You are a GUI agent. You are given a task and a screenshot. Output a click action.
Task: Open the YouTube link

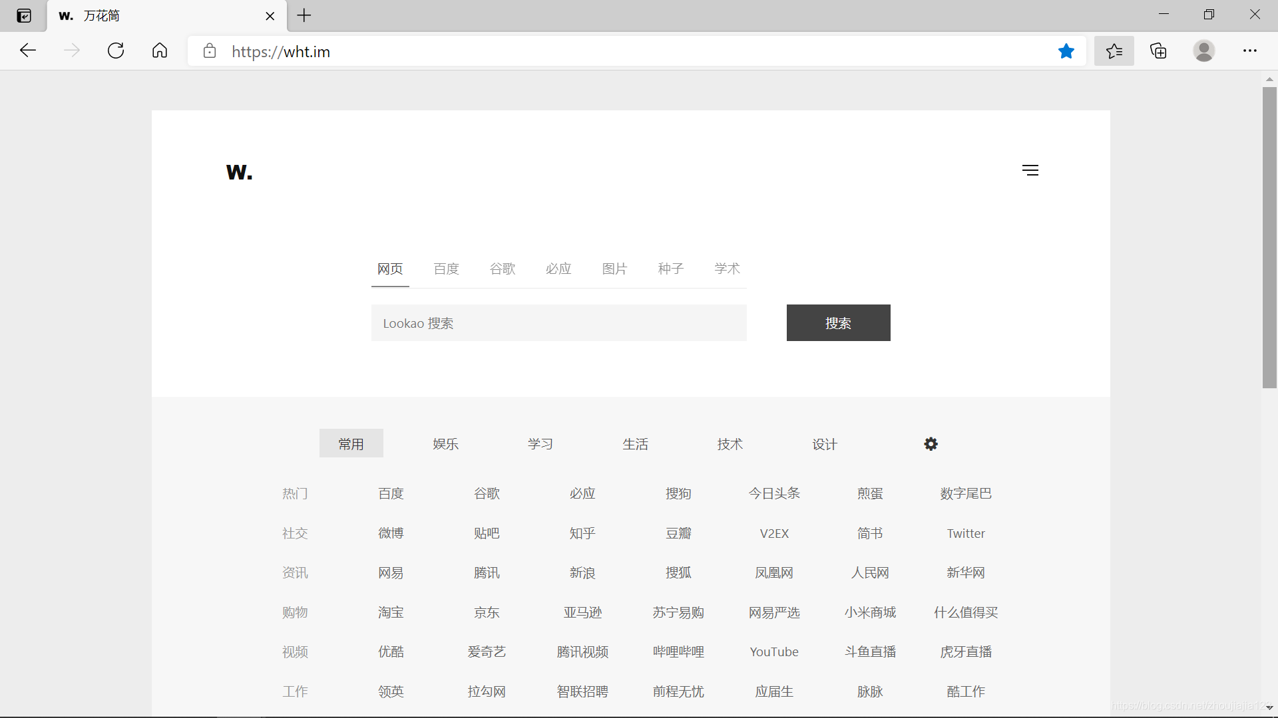[774, 652]
